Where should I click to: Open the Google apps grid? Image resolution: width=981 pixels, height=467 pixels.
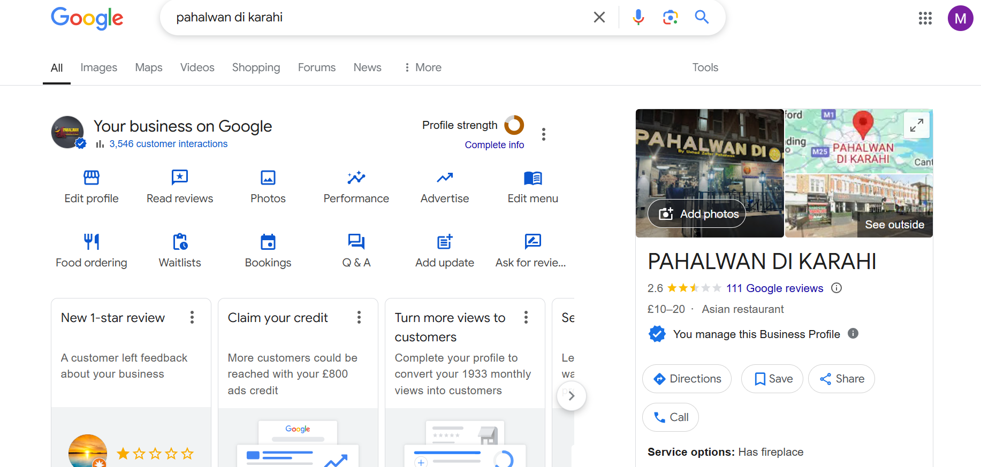pyautogui.click(x=925, y=18)
